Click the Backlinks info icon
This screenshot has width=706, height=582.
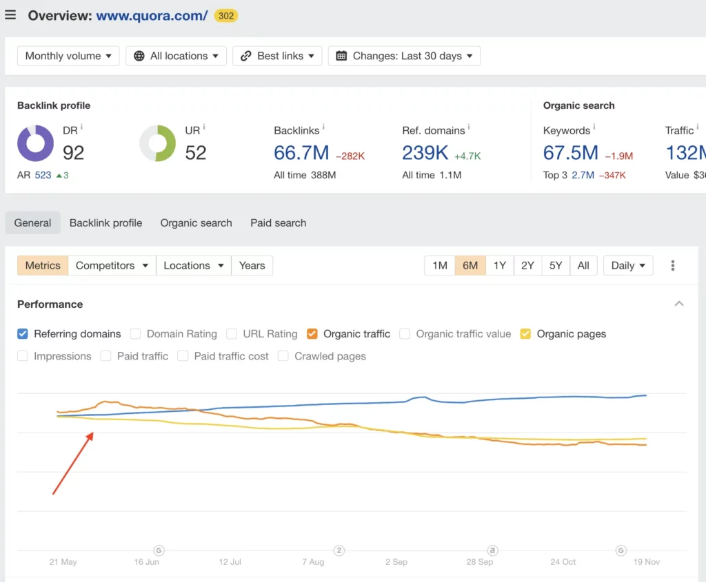[x=323, y=128]
